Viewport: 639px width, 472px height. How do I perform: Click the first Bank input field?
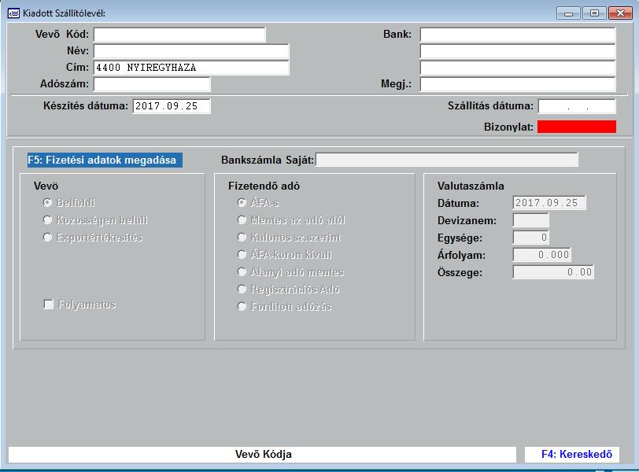pyautogui.click(x=518, y=35)
